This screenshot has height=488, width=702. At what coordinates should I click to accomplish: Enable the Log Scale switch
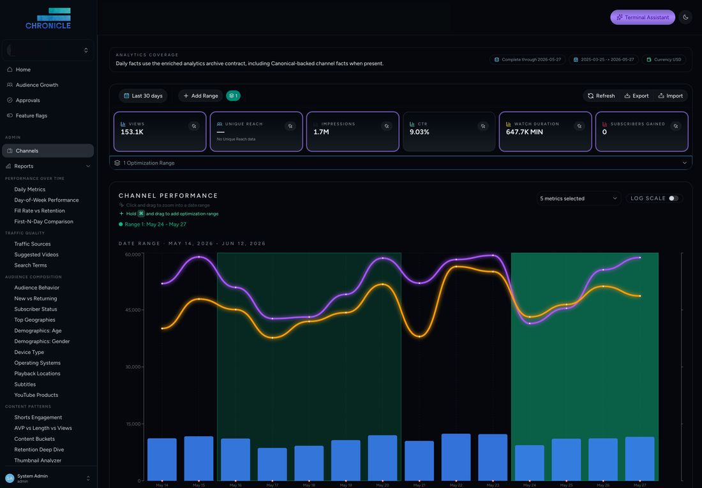(673, 198)
